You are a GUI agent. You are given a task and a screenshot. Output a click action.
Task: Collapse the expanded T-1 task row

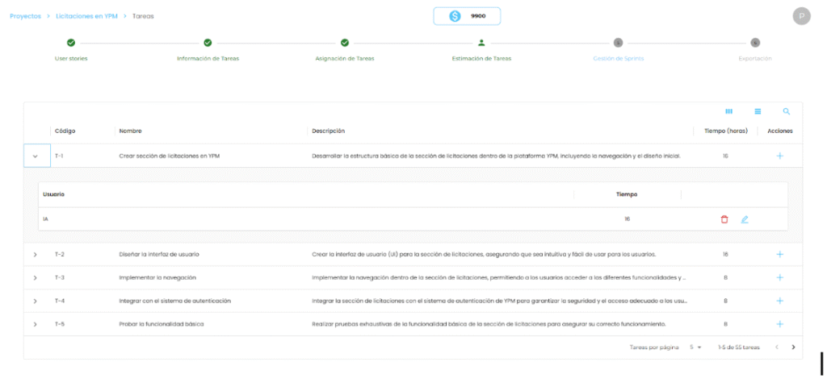(36, 156)
